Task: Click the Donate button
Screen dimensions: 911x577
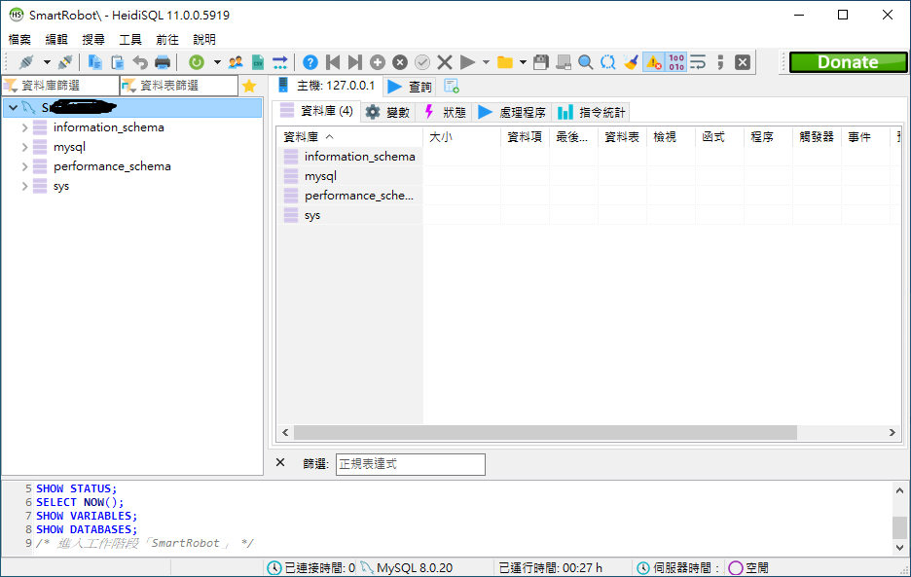Action: (x=849, y=62)
